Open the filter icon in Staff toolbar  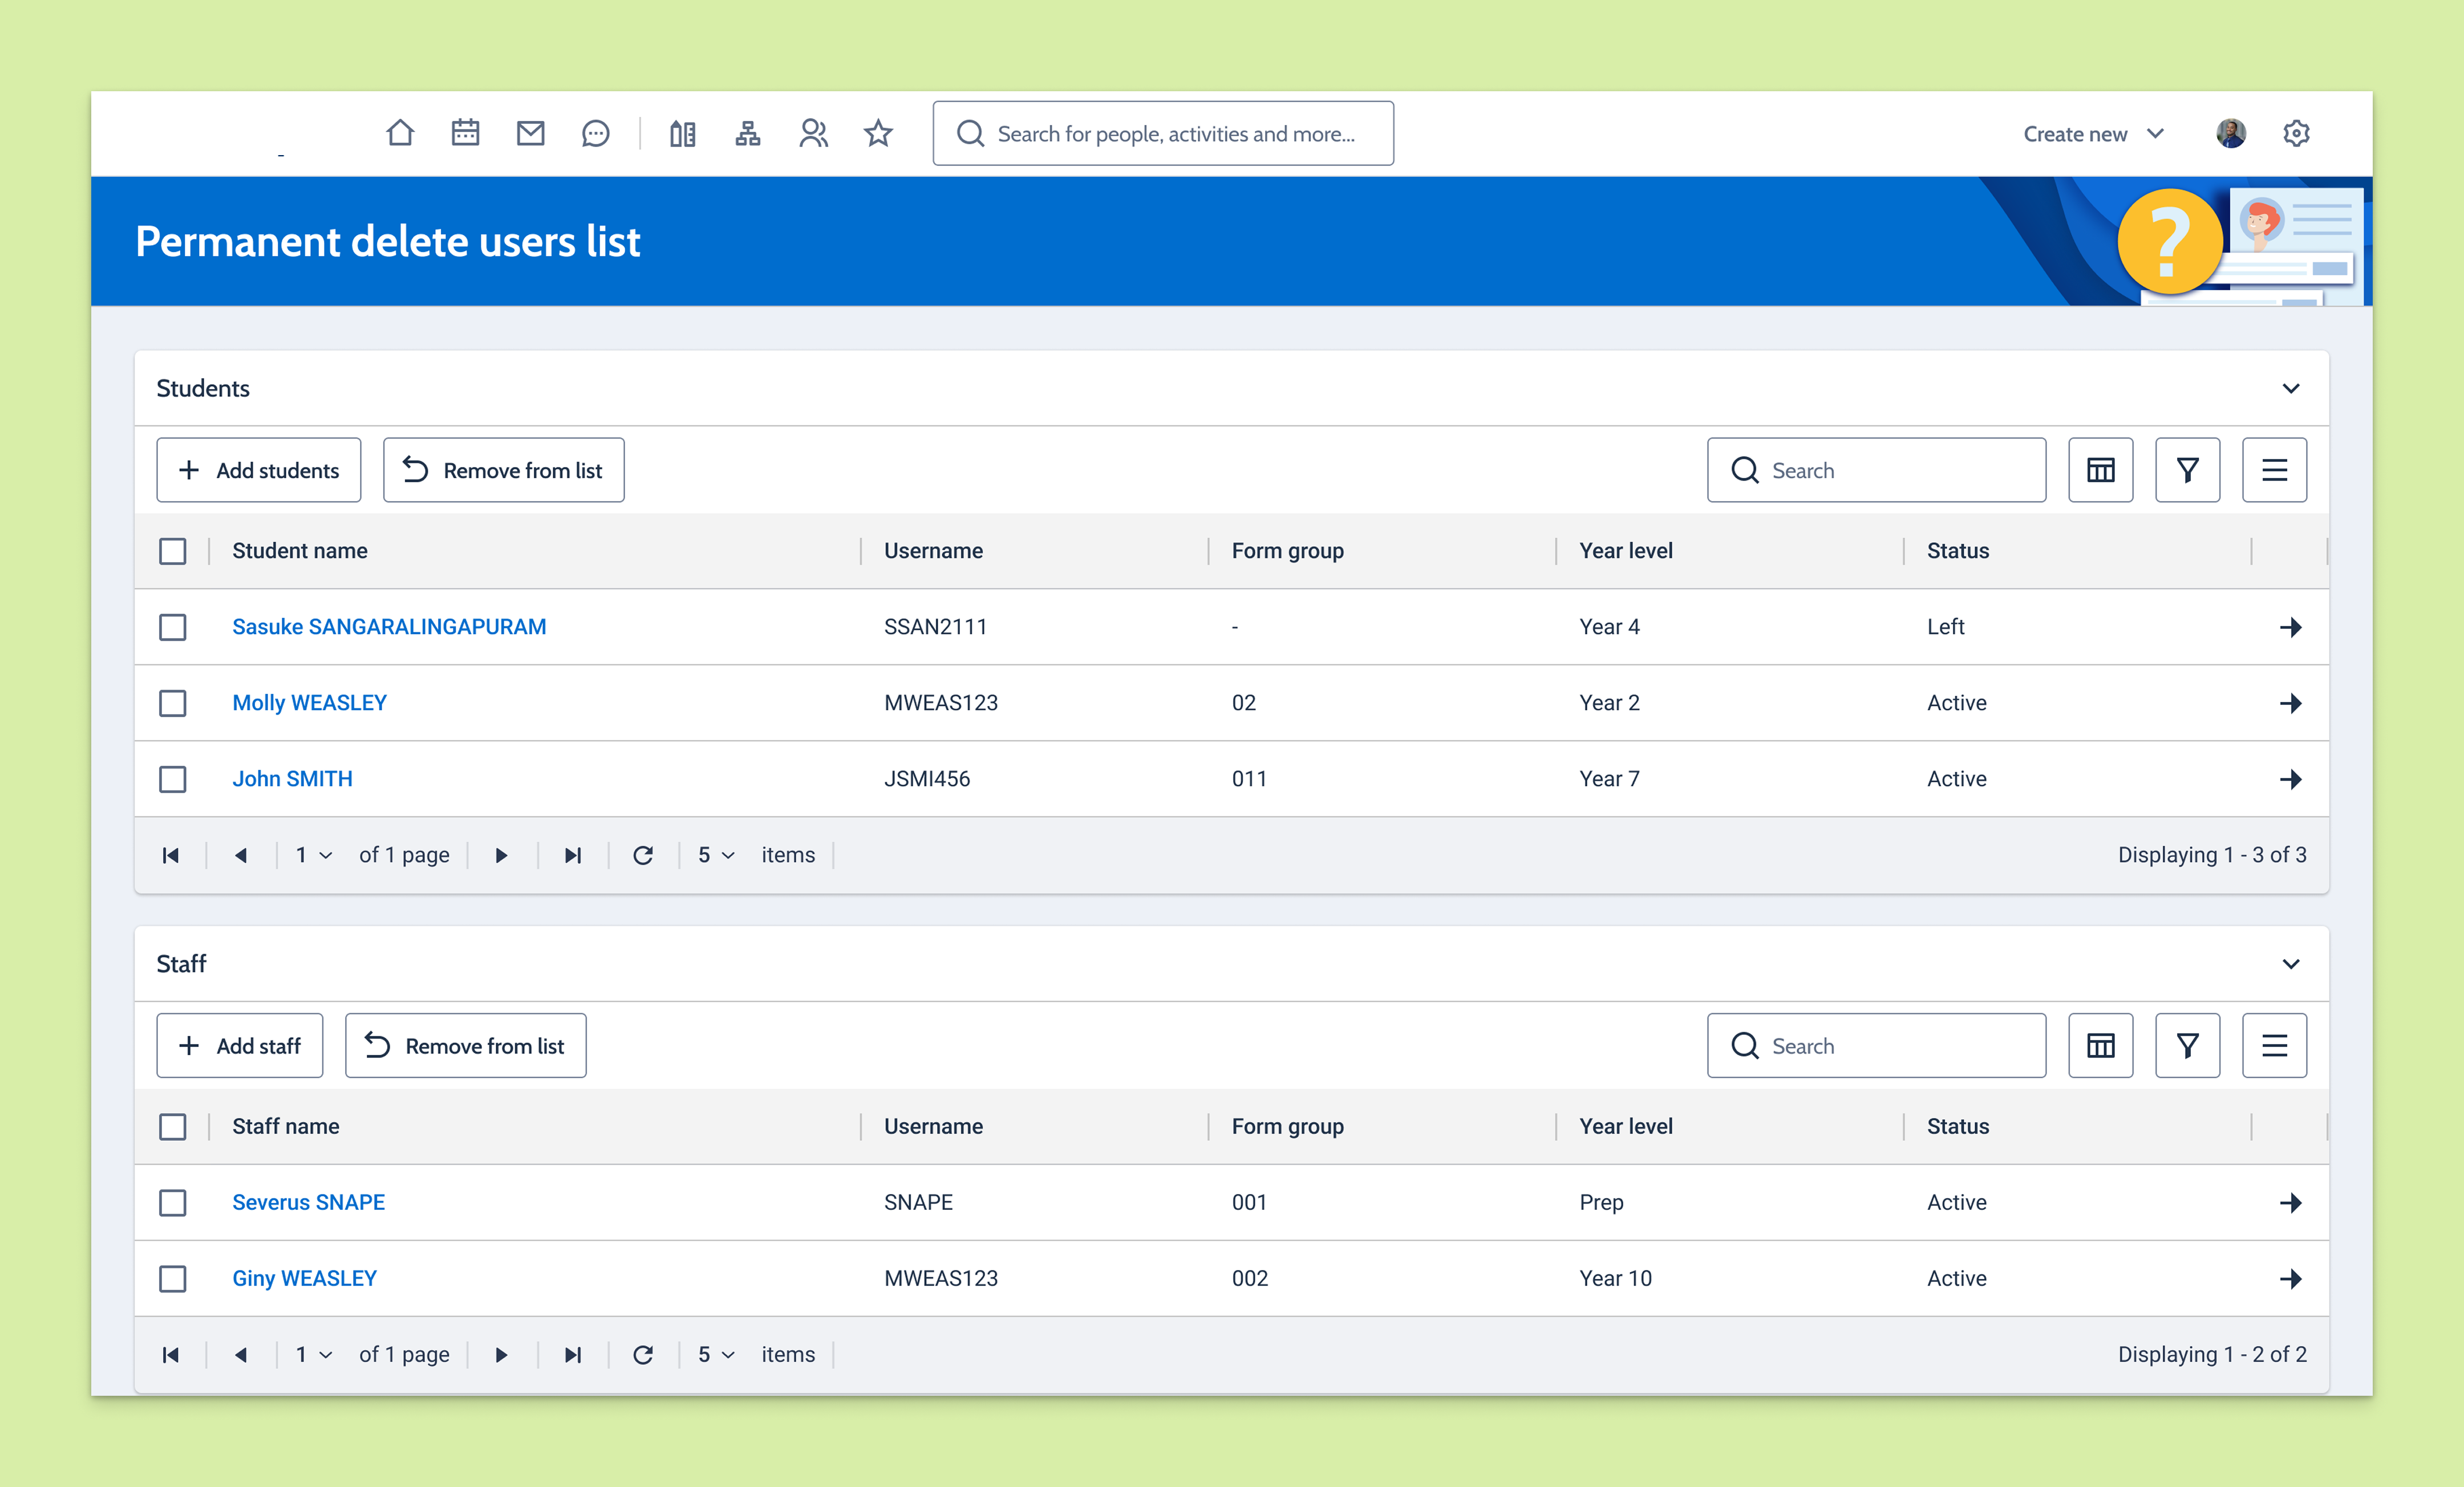pos(2187,1045)
